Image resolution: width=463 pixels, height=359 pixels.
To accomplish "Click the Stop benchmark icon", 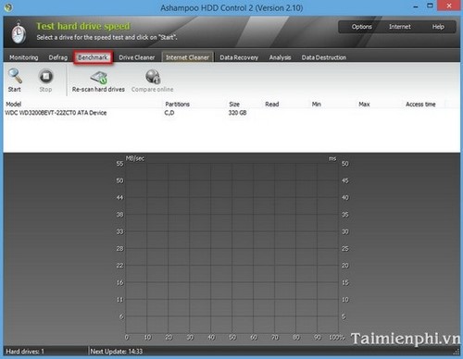I will [45, 77].
